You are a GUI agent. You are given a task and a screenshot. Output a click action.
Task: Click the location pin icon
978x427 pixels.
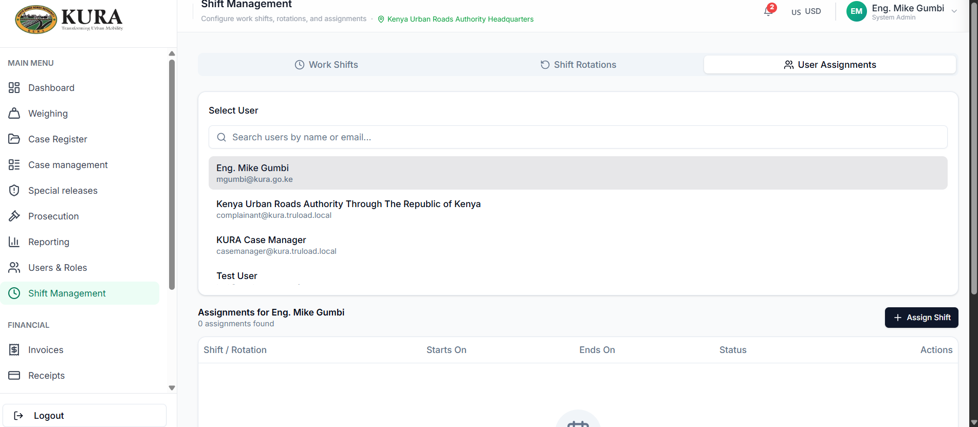pyautogui.click(x=381, y=20)
